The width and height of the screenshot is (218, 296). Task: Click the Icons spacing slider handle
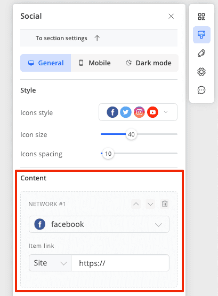click(108, 154)
